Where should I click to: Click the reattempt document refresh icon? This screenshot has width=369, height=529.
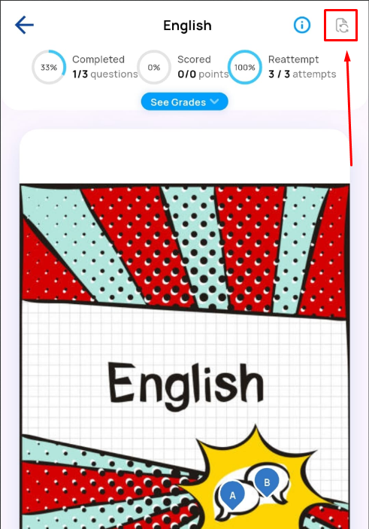tap(341, 26)
